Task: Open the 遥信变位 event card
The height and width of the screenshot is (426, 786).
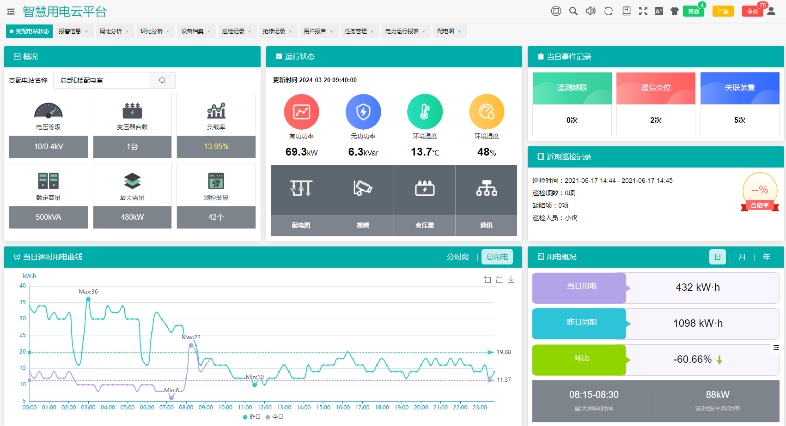Action: [656, 104]
